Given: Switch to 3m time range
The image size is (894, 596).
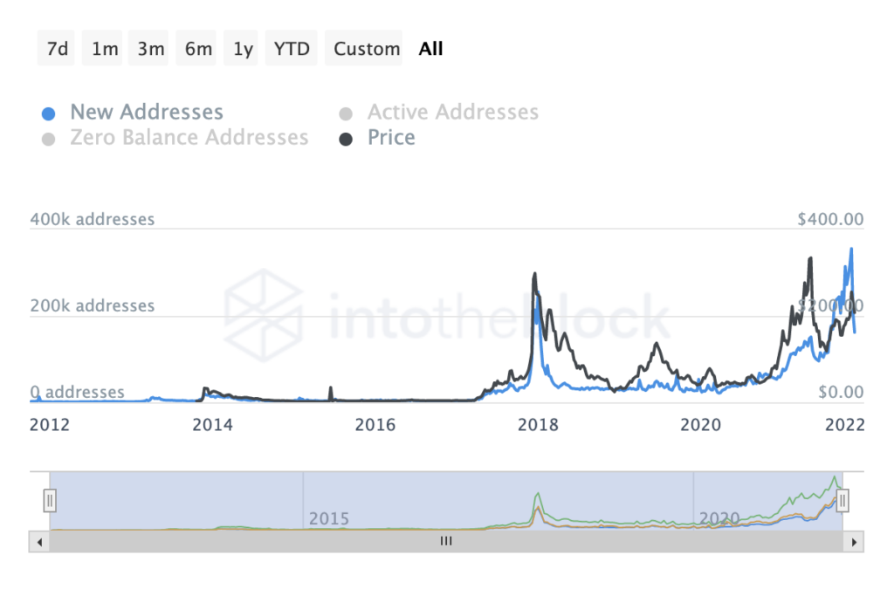Looking at the screenshot, I should (x=148, y=49).
